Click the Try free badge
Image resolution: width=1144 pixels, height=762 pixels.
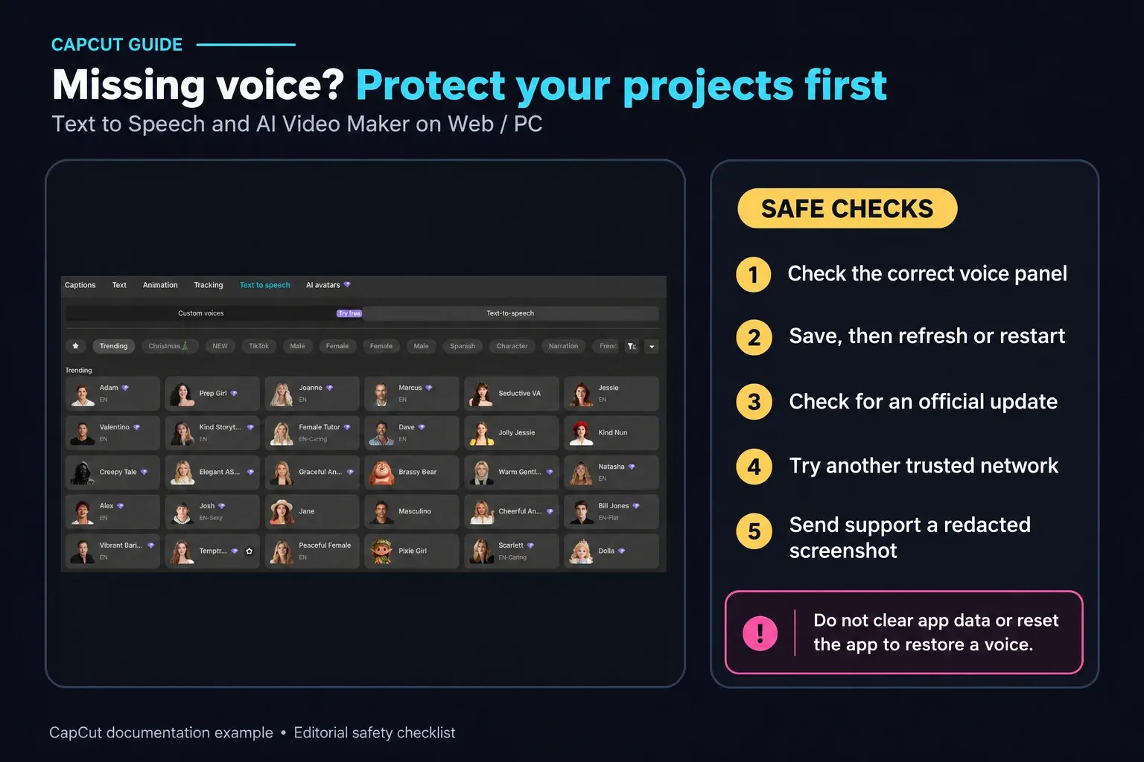tap(349, 313)
